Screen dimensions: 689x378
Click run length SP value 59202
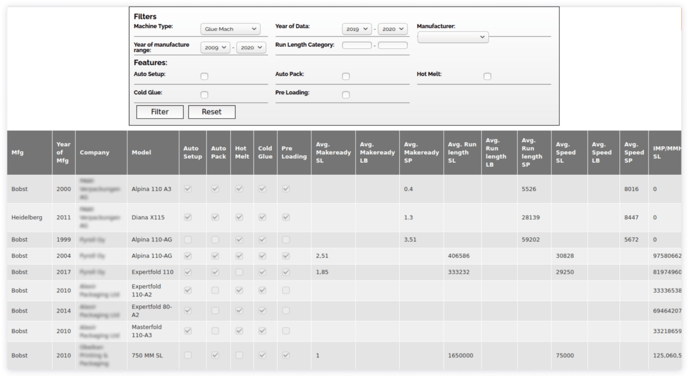click(x=531, y=239)
